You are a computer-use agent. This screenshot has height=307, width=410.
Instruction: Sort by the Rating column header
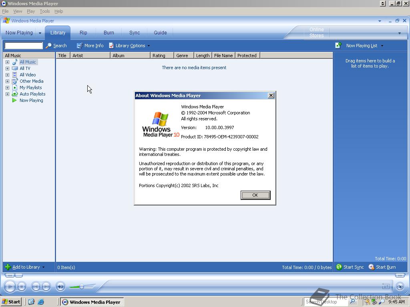[x=162, y=55]
